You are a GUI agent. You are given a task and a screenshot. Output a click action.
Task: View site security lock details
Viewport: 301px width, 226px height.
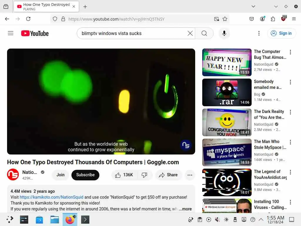63,19
